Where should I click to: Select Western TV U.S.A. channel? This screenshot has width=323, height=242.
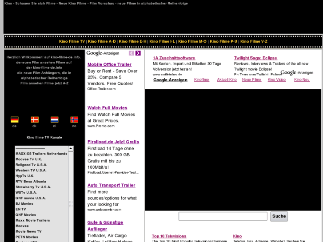(x=31, y=171)
